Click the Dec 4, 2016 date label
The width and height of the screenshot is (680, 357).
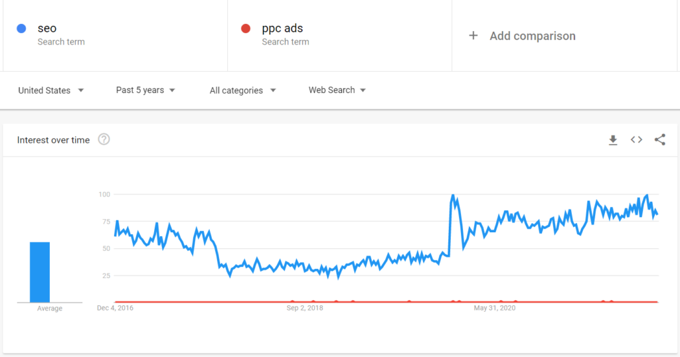point(116,308)
